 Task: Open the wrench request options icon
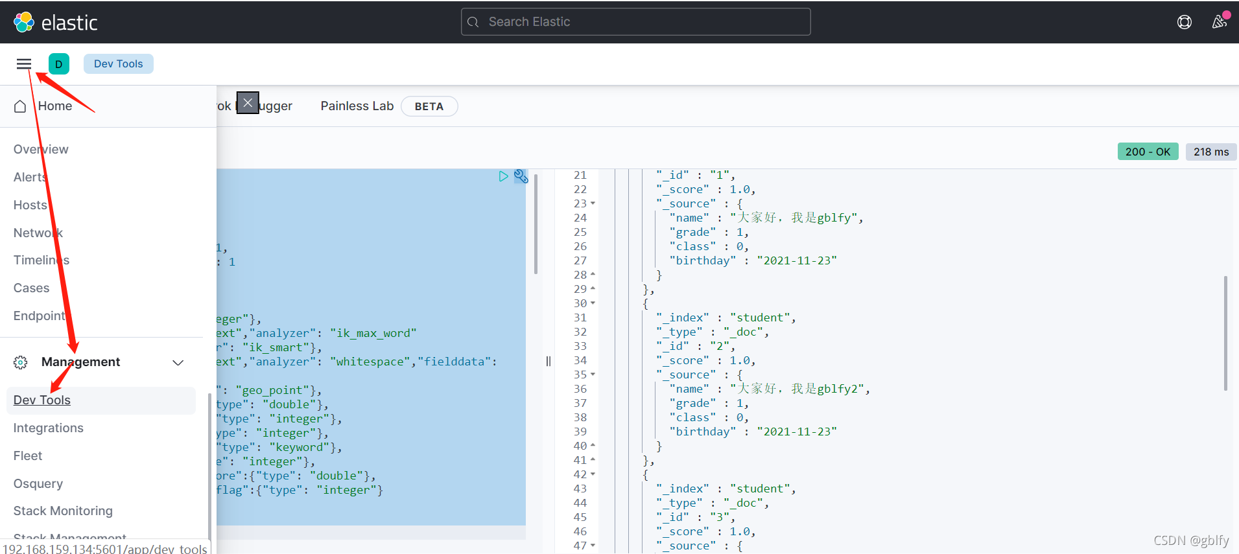tap(521, 176)
